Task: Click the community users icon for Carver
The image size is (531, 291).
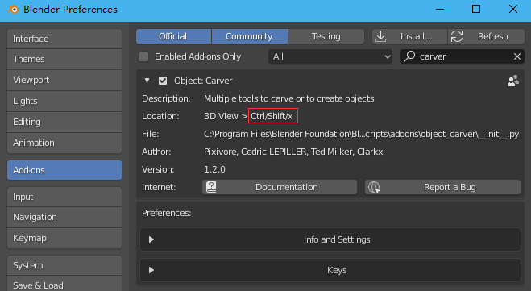Action: coord(513,81)
